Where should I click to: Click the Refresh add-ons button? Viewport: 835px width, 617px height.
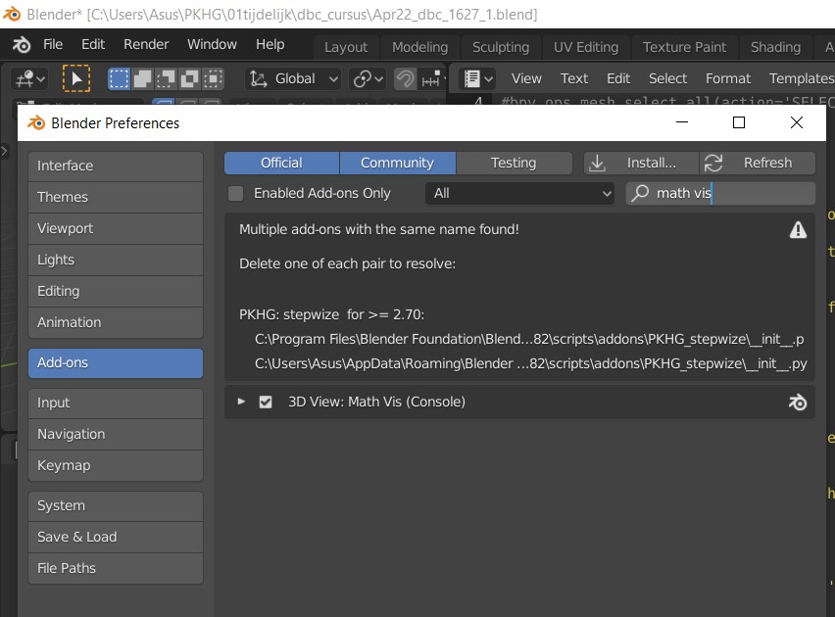tap(758, 163)
